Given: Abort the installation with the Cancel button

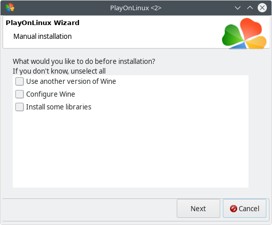Looking at the screenshot, I should 244,209.
